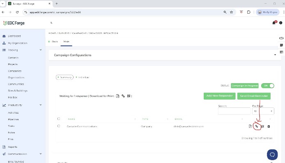The height and width of the screenshot is (163, 285).
Task: Download PDF icon next to Download for Print
Action: point(117,96)
